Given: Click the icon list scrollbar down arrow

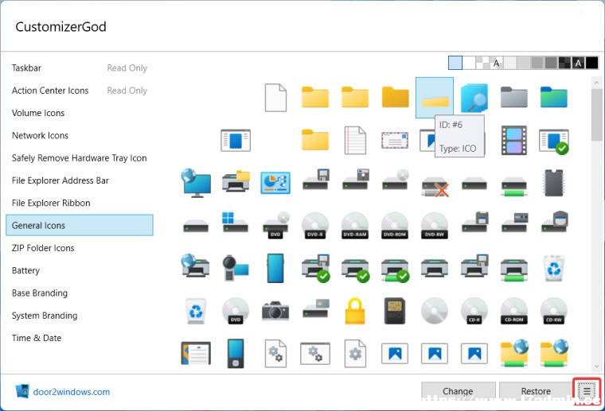Looking at the screenshot, I should [597, 366].
